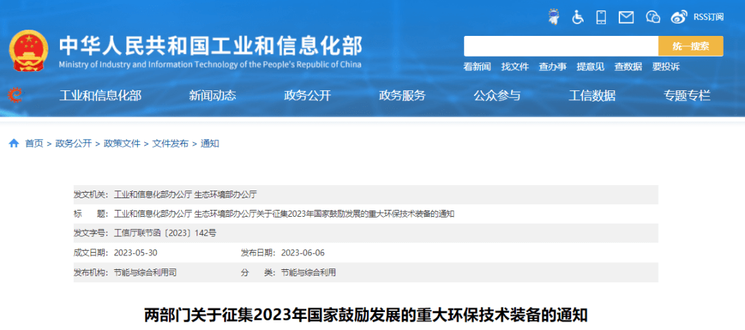
Task: Open the 工信数据 menu item
Action: 592,96
